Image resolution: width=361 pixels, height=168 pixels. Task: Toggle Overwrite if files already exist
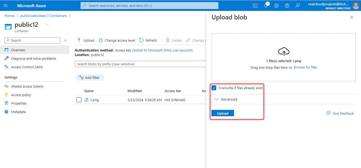[214, 88]
